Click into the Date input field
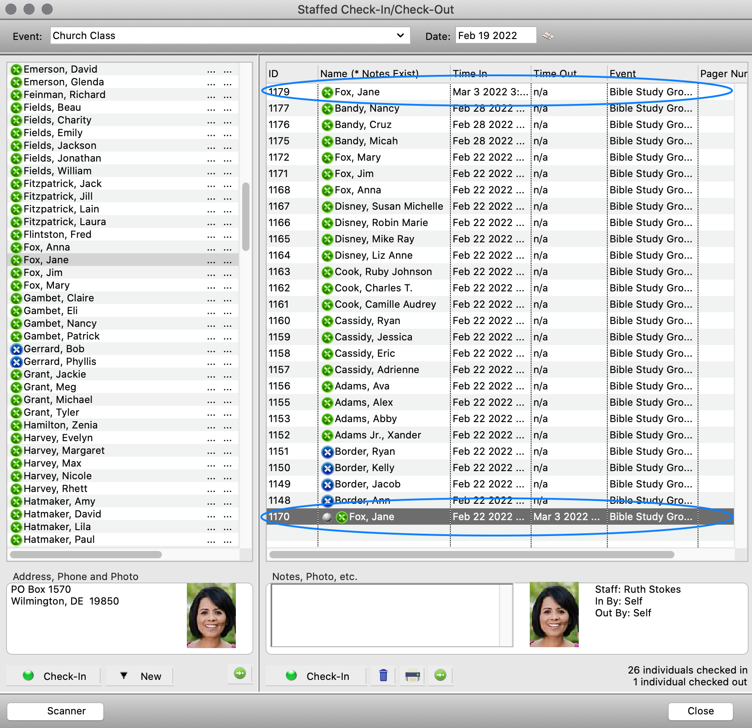The image size is (752, 728). (x=495, y=35)
